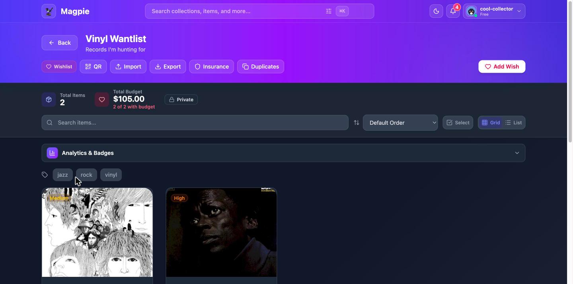Image resolution: width=573 pixels, height=284 pixels.
Task: Click the '2 of 2 with budget' text
Action: click(x=134, y=107)
